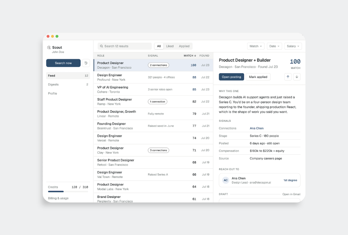Screen dimensions: 348x235
Task: Click the Credits usage progress bar
Action: coord(68,191)
